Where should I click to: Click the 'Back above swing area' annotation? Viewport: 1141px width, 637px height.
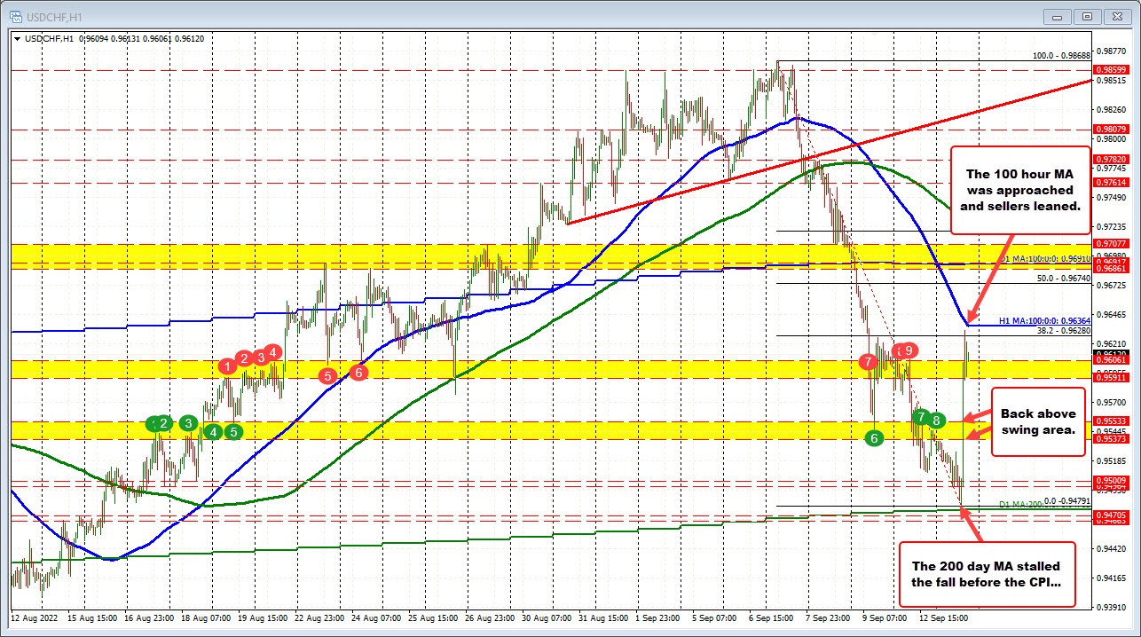(1037, 422)
